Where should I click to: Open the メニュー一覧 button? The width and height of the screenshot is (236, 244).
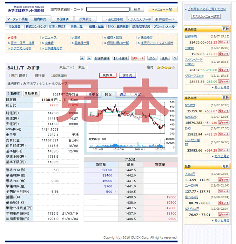163,10
